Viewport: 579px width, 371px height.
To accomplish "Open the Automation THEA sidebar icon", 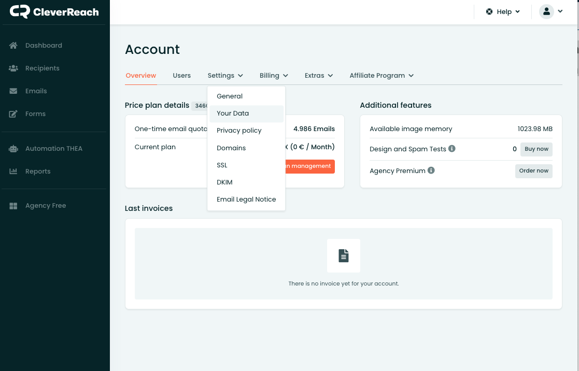I will (x=12, y=148).
